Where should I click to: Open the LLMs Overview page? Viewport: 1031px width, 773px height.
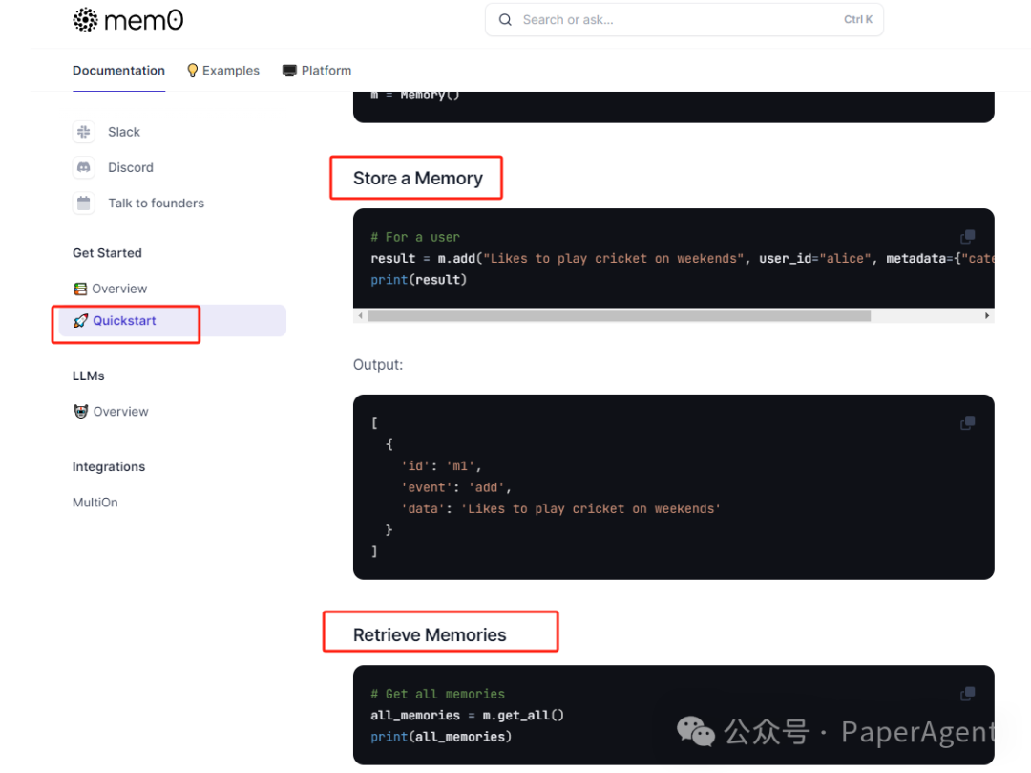120,411
